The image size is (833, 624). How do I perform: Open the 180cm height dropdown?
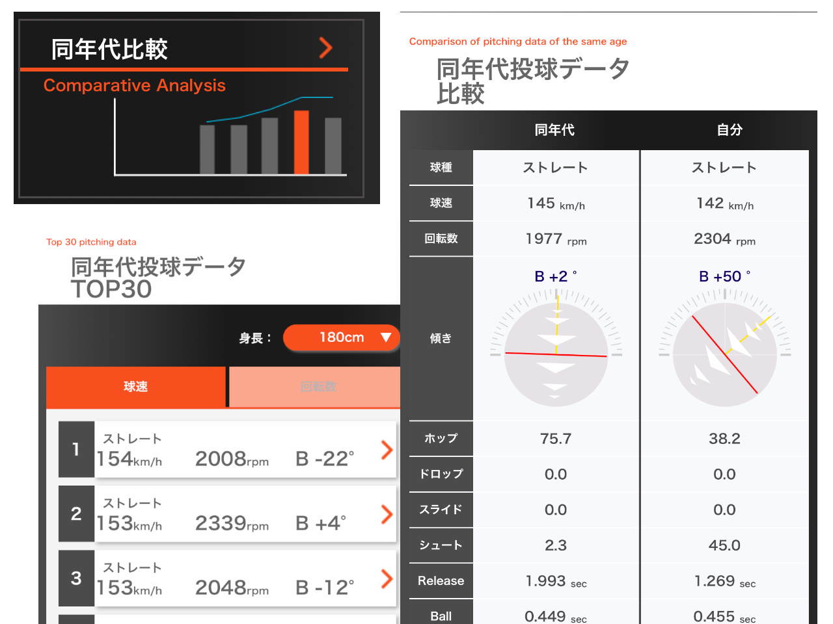tap(341, 337)
